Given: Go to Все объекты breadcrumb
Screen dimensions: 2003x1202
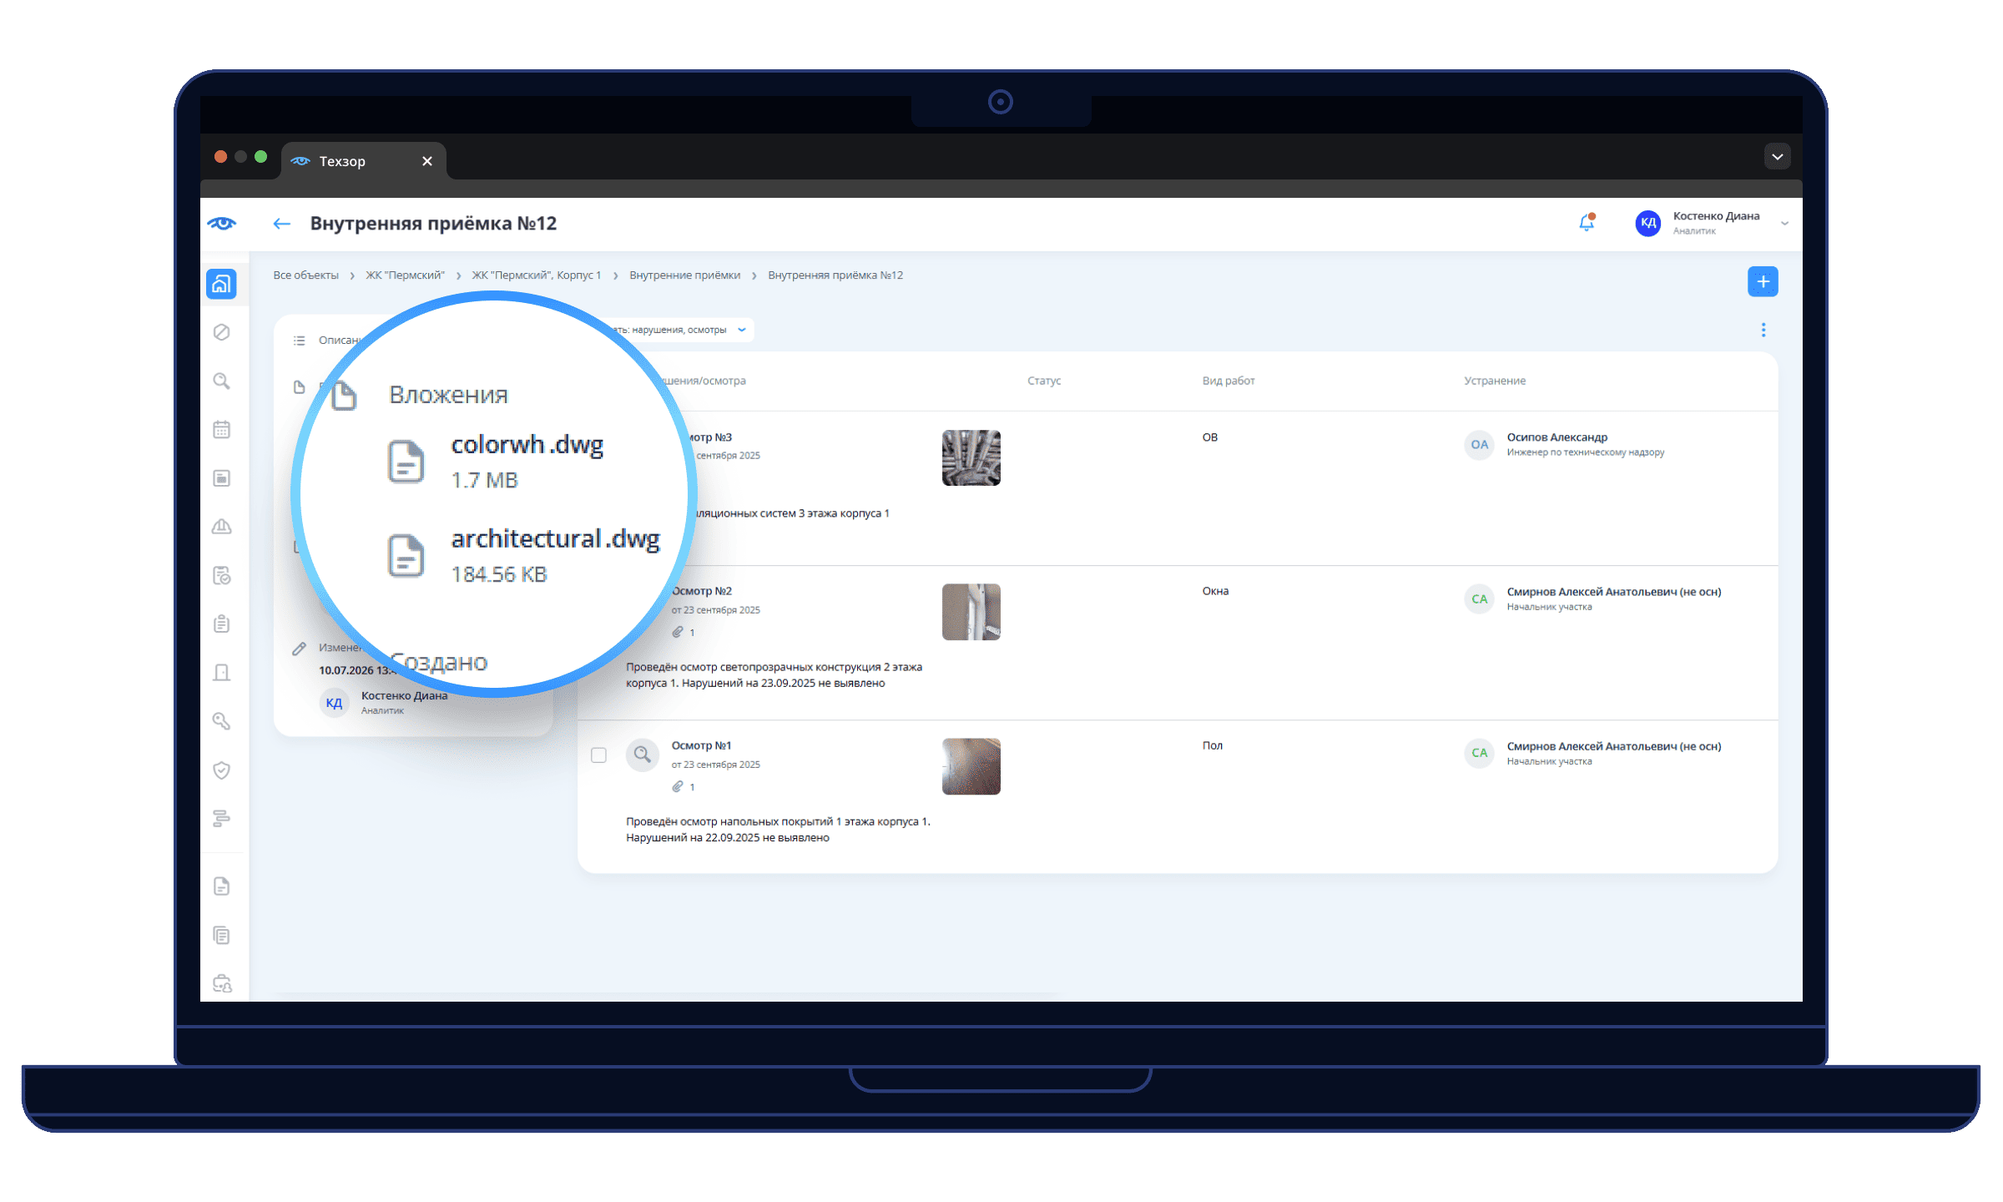Looking at the screenshot, I should tap(305, 275).
